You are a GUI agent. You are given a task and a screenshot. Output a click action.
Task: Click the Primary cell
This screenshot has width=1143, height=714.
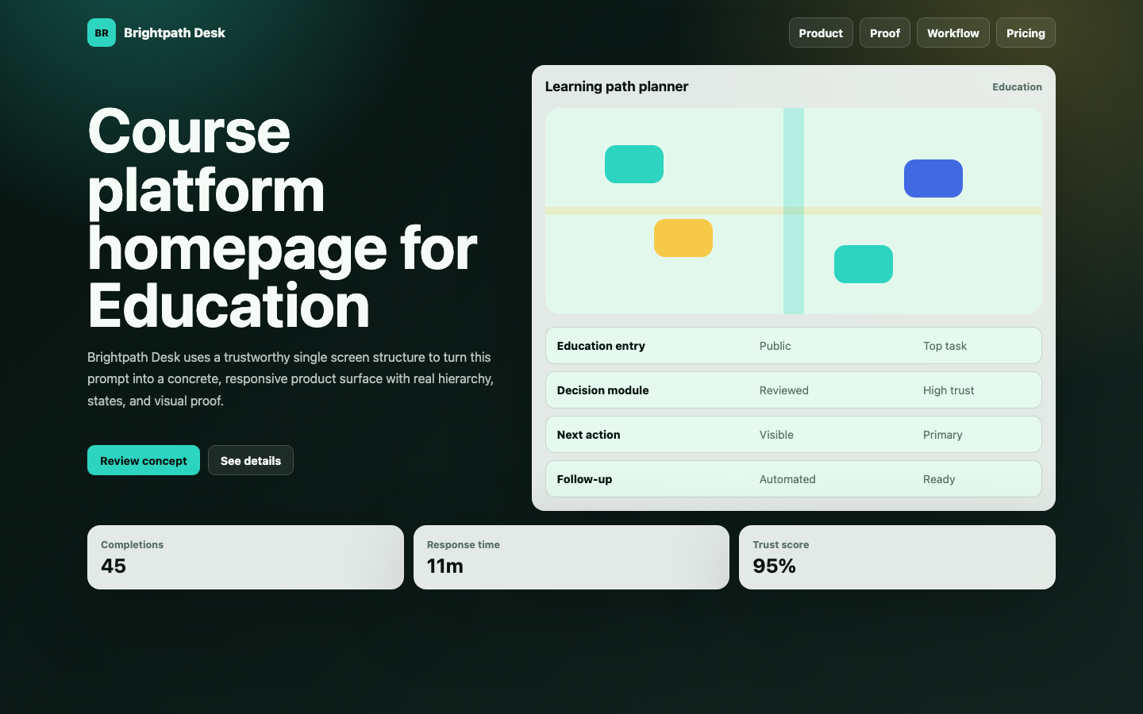pyautogui.click(x=942, y=435)
